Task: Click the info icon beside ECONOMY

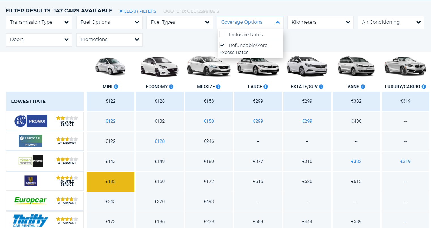Action: point(171,87)
